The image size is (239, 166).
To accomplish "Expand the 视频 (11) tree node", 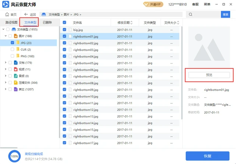I will tap(6, 69).
